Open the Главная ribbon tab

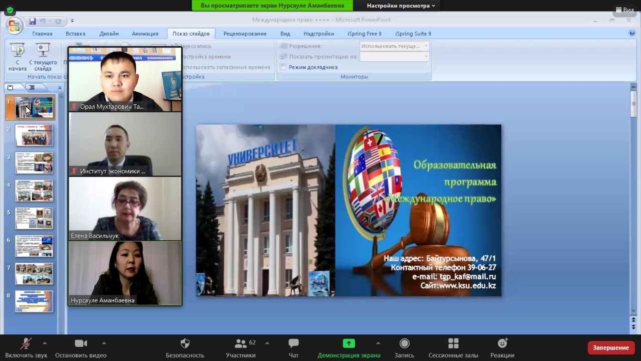42,34
